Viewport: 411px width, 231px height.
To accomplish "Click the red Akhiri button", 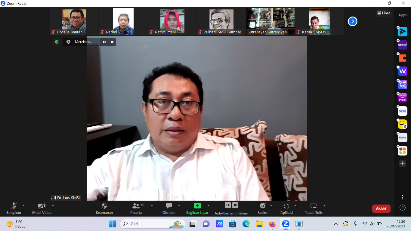I will click(381, 208).
